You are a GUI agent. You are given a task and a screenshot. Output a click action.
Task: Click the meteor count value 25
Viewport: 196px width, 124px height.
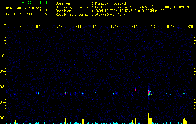(45, 14)
